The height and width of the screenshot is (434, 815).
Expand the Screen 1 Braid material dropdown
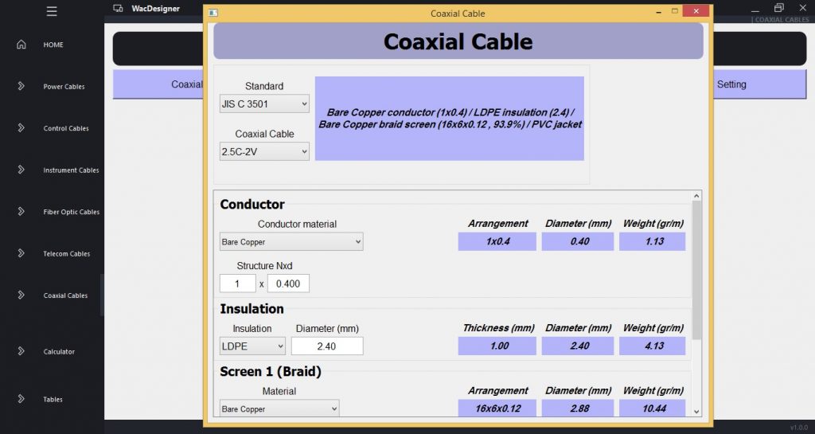click(x=279, y=409)
